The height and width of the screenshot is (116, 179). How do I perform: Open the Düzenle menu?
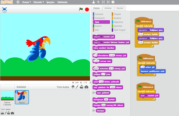tap(38, 2)
